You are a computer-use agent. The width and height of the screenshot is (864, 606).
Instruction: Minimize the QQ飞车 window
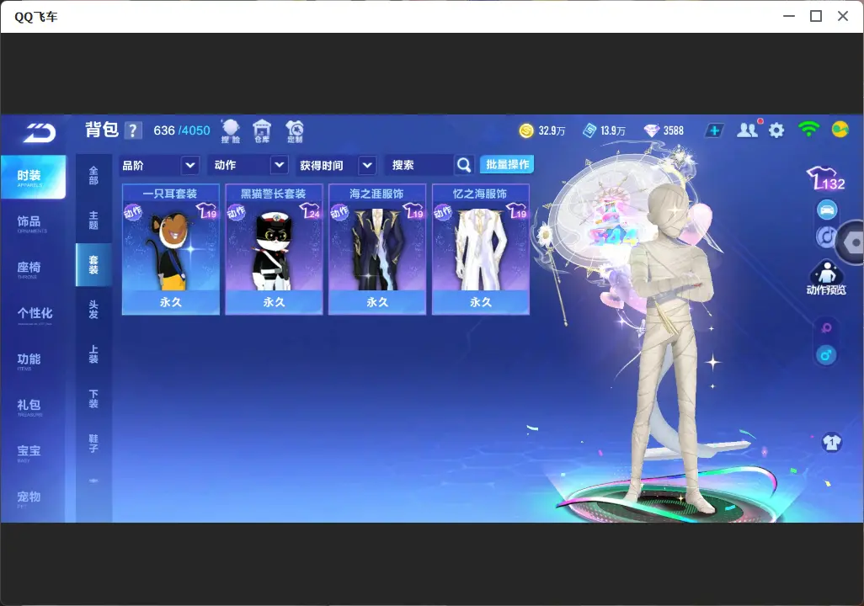789,16
